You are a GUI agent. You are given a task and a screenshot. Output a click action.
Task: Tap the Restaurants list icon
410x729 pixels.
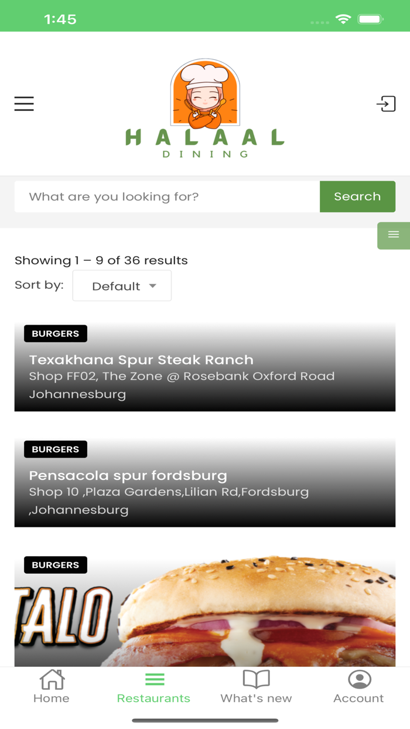click(x=154, y=679)
